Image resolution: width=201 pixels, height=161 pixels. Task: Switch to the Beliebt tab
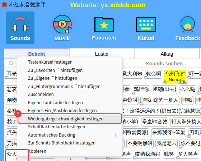pyautogui.click(x=37, y=54)
